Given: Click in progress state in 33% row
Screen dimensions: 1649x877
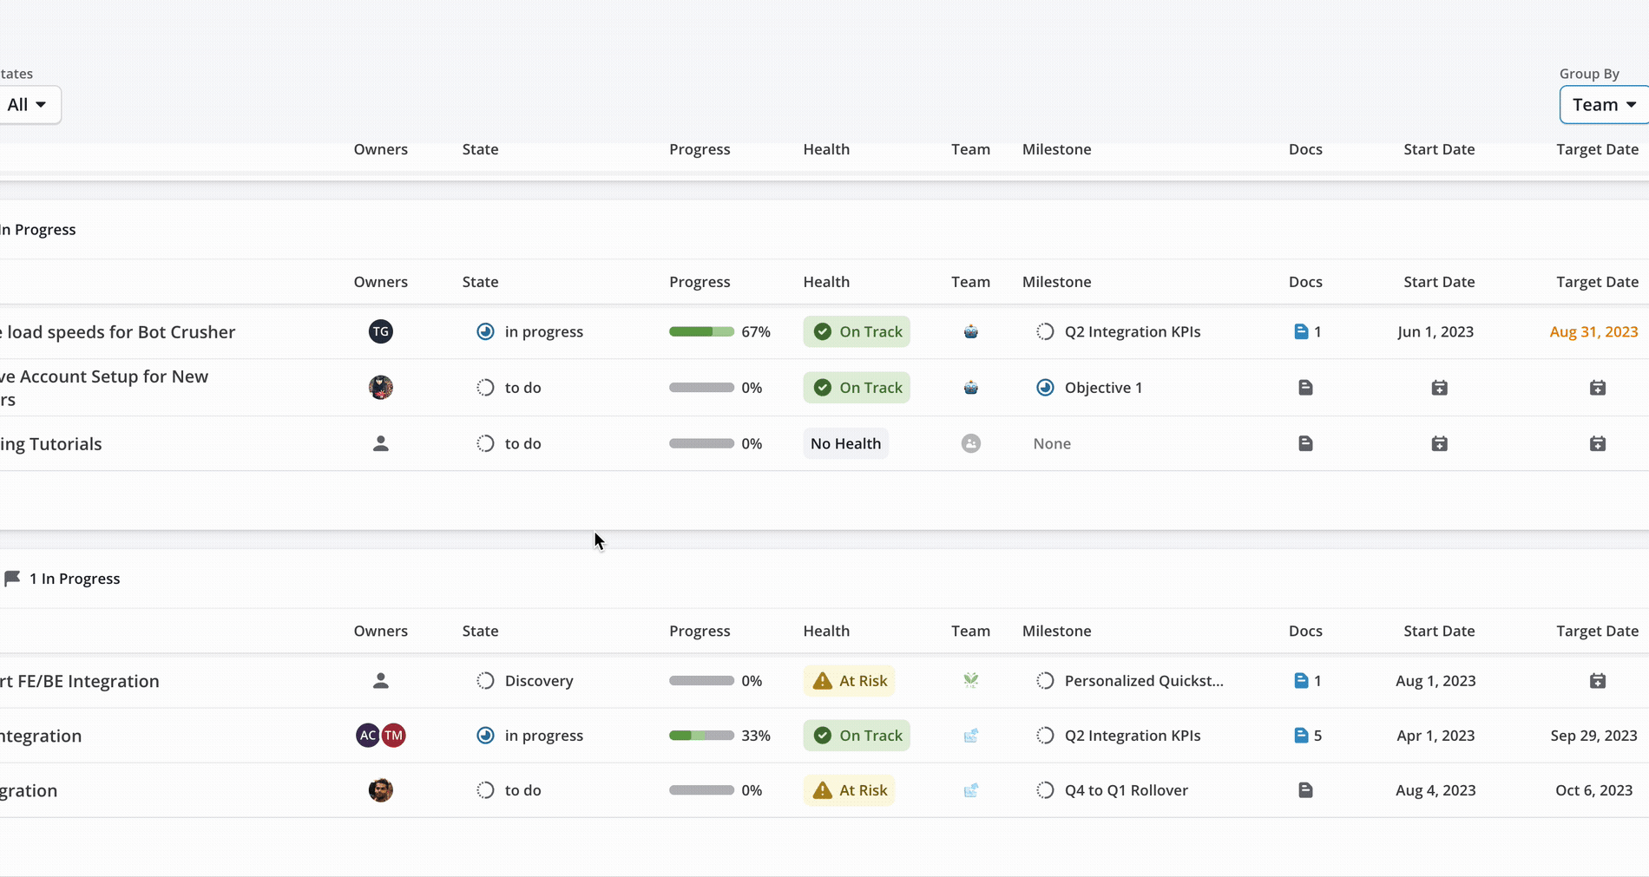Looking at the screenshot, I should [530, 736].
